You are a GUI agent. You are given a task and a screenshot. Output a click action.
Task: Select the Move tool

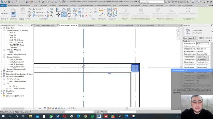58,15
